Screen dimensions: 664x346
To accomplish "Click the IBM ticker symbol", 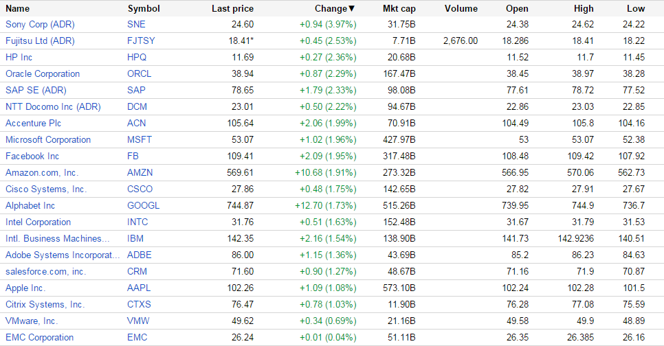I will click(135, 238).
